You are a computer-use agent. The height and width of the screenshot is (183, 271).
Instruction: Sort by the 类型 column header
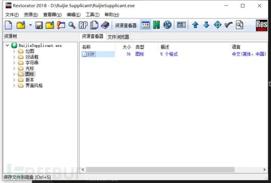point(146,47)
